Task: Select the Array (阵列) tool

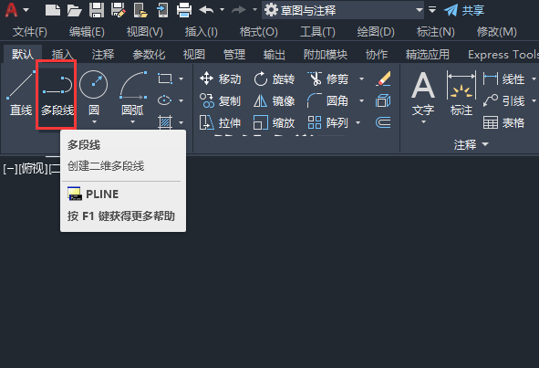Action: [x=328, y=122]
